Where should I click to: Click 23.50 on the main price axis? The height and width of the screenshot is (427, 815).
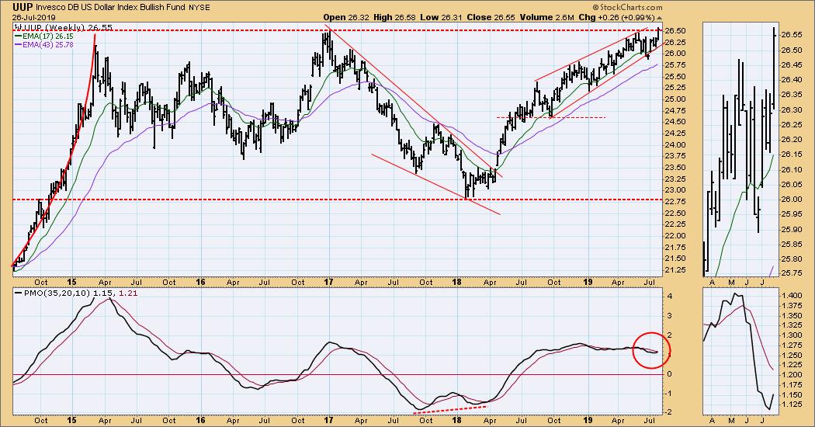click(675, 168)
